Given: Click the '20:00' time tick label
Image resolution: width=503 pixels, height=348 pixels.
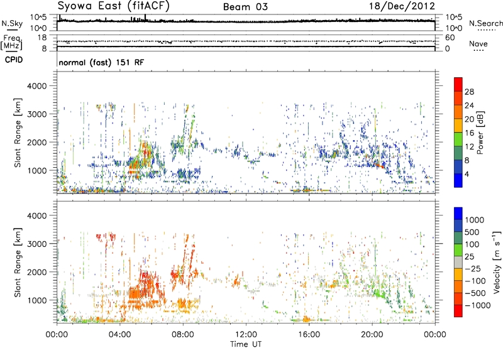Looking at the screenshot, I should 372,335.
